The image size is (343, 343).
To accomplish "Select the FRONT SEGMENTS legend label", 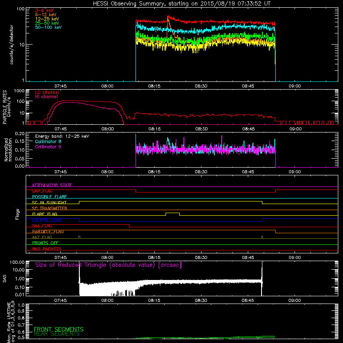I will (59, 329).
